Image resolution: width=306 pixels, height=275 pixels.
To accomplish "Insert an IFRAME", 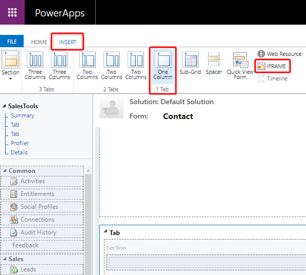I will click(272, 66).
